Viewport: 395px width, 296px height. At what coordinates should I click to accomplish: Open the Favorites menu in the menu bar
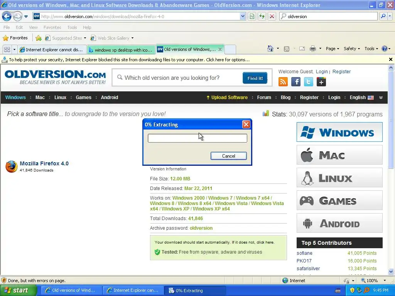pyautogui.click(x=52, y=27)
